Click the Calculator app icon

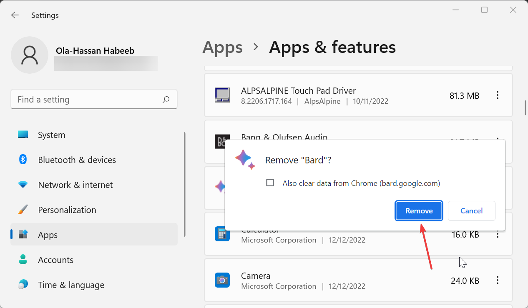(222, 234)
